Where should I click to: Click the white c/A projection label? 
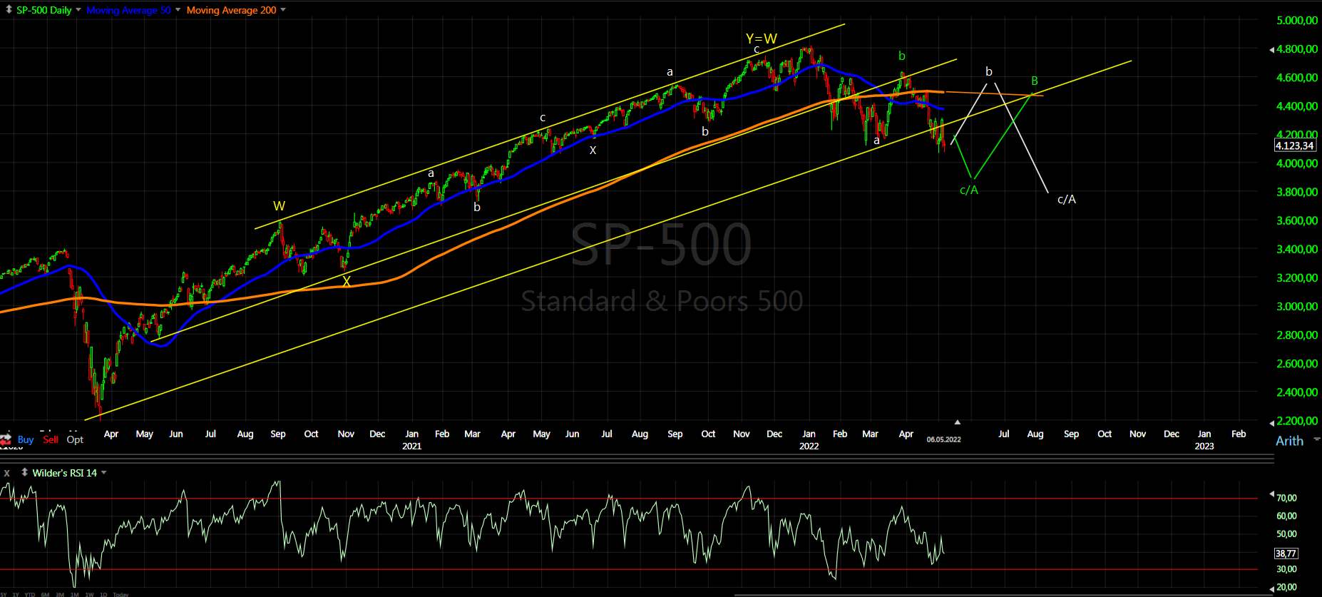[1067, 200]
